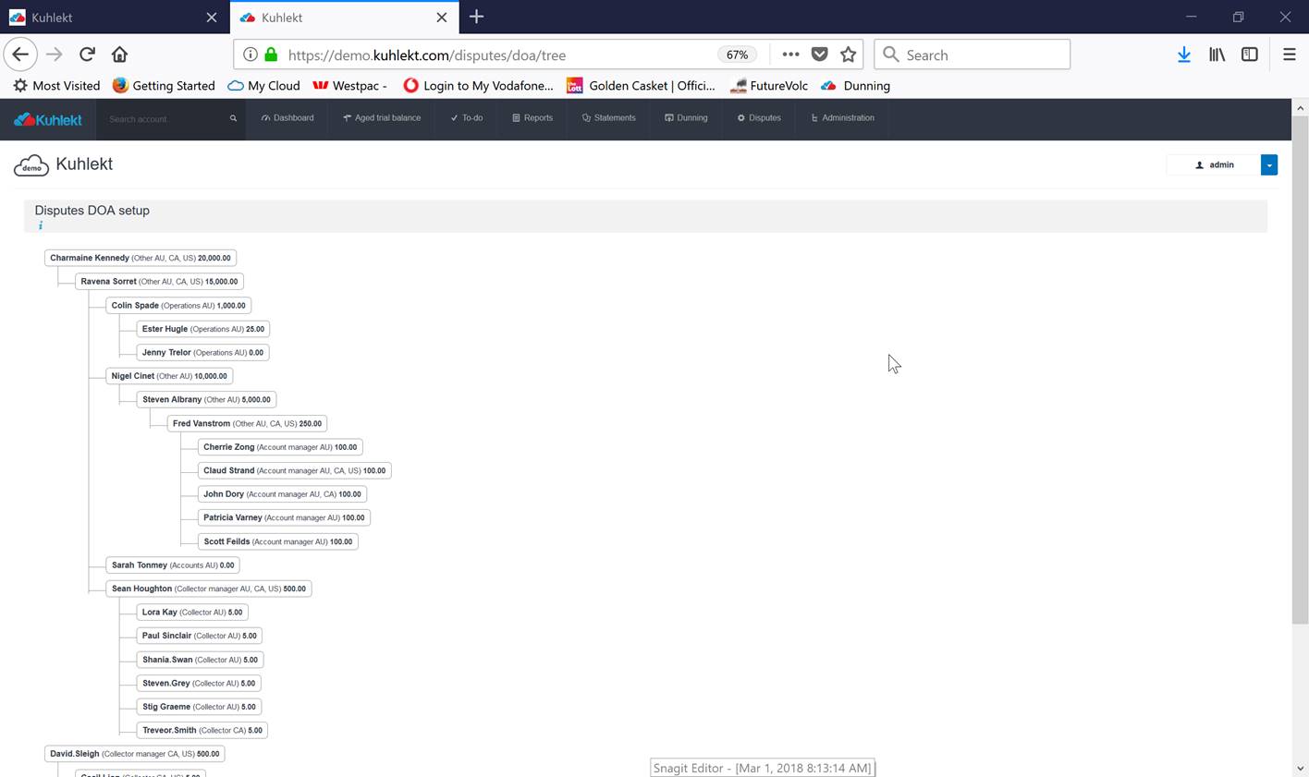Open Westpac bookmark
The width and height of the screenshot is (1309, 777).
[349, 85]
